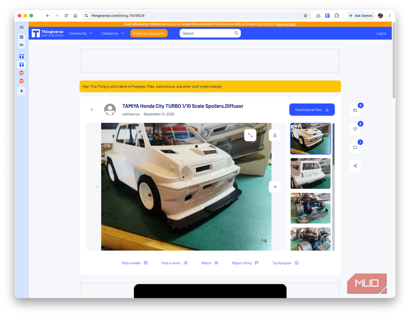Select the chassis top-view thumbnail
This screenshot has width=410, height=317.
pyautogui.click(x=311, y=208)
